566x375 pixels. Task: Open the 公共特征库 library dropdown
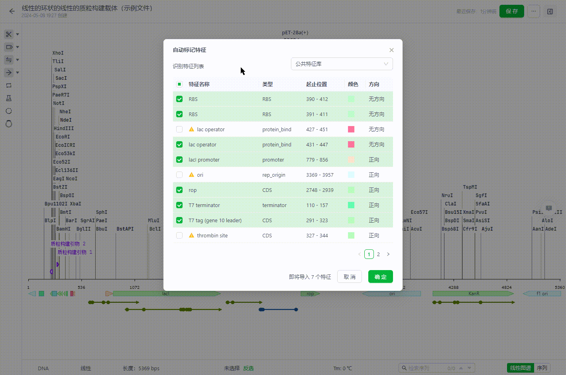click(342, 64)
